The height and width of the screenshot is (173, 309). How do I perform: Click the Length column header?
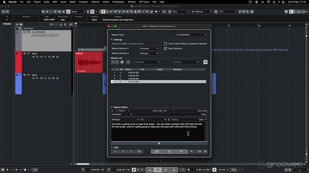(x=164, y=69)
